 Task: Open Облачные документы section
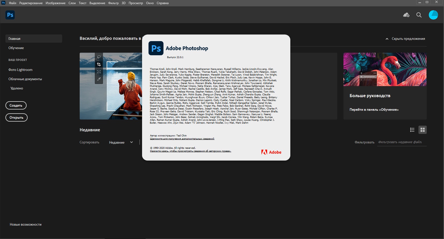[x=25, y=79]
